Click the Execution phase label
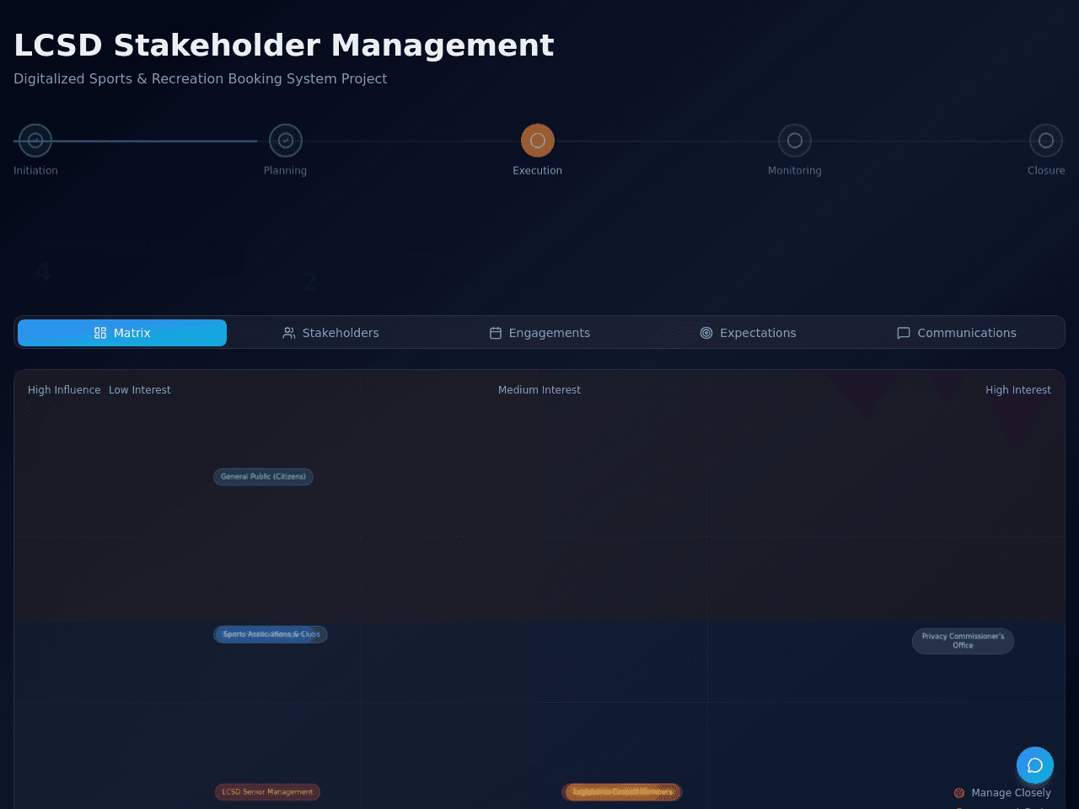Image resolution: width=1079 pixels, height=809 pixels. click(x=538, y=170)
